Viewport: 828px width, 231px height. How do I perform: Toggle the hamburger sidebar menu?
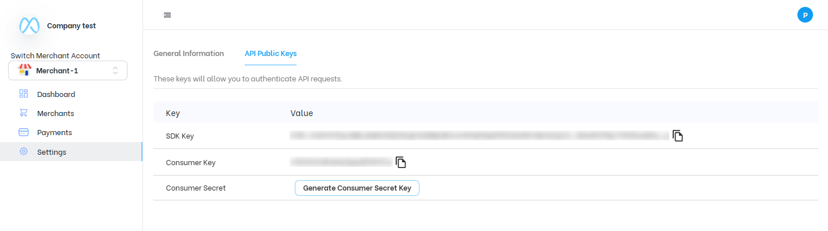[167, 15]
